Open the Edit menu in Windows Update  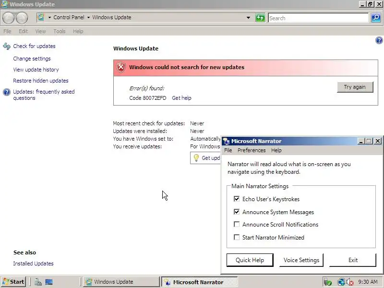[23, 31]
